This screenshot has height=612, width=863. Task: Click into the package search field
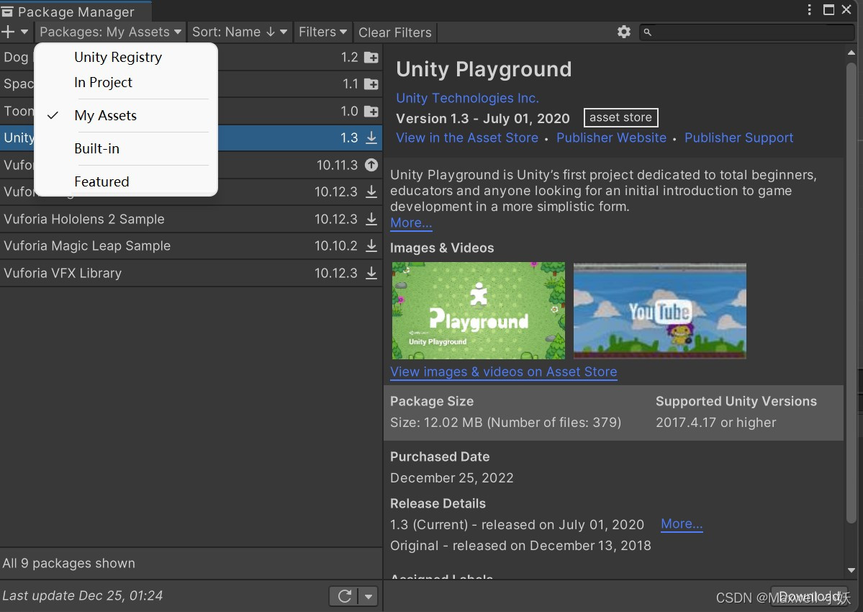[747, 32]
